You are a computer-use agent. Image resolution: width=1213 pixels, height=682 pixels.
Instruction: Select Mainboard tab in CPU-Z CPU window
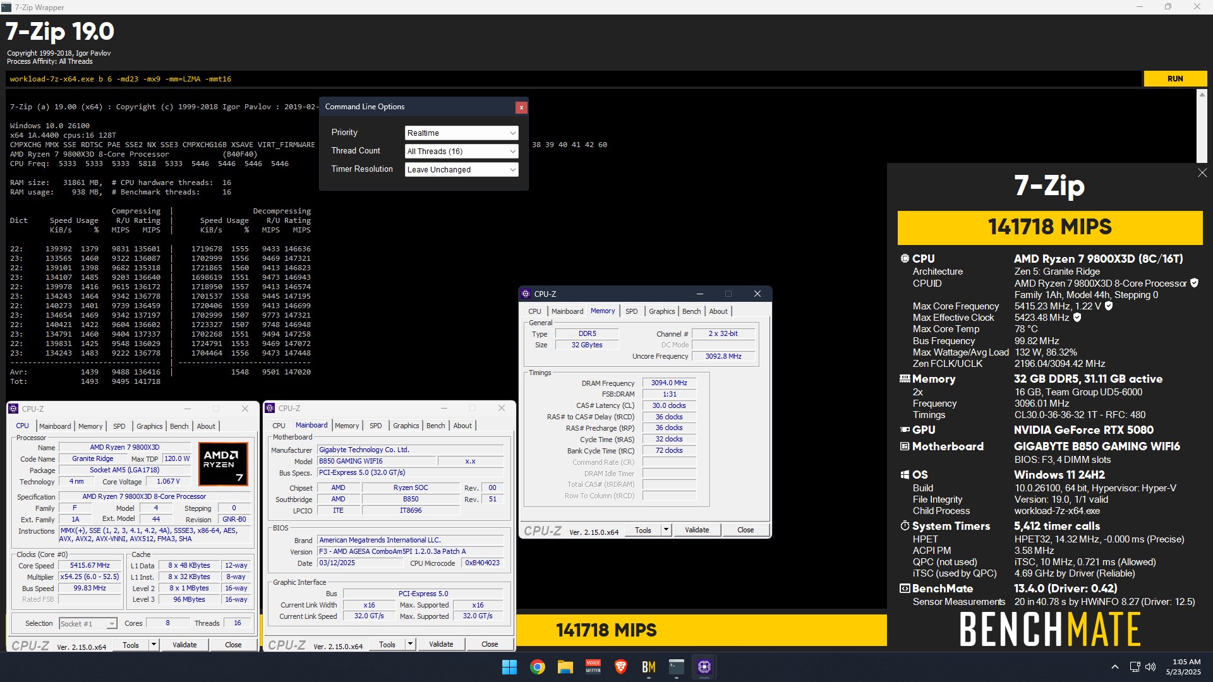pyautogui.click(x=55, y=426)
